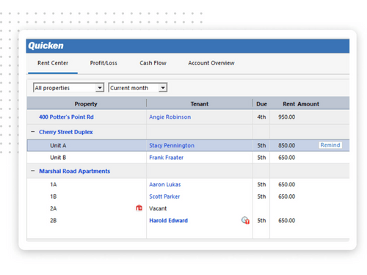Open the Current month dropdown

point(138,87)
